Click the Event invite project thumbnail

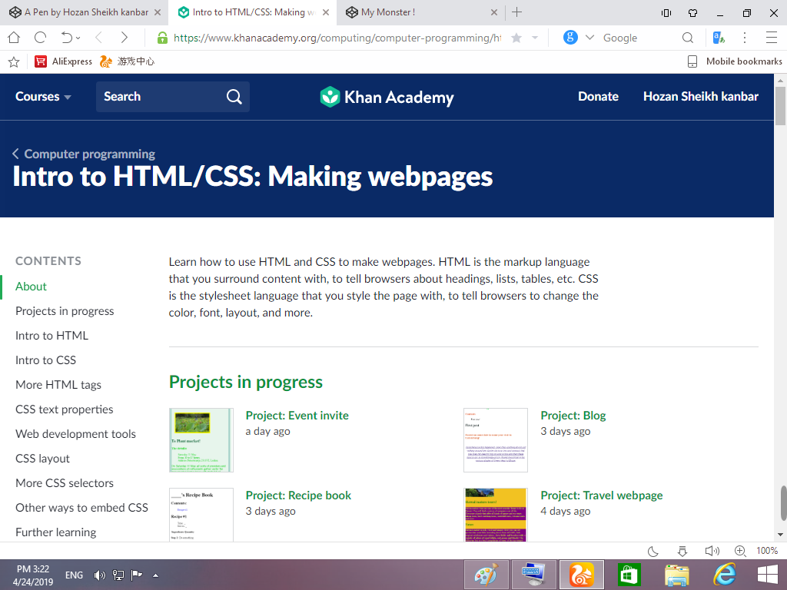[x=201, y=440]
